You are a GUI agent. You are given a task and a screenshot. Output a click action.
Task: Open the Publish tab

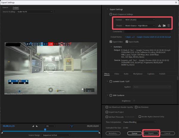click(162, 74)
